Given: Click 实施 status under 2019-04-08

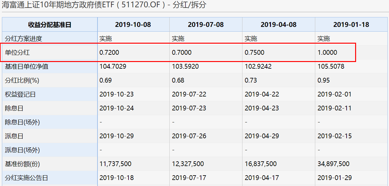Looking at the screenshot, I should (251, 39).
